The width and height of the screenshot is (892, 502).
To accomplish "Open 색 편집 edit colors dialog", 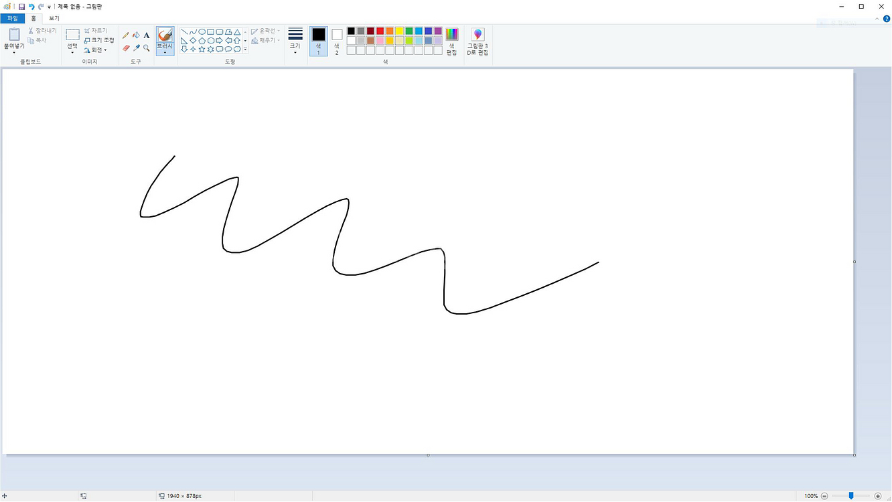I will click(452, 41).
